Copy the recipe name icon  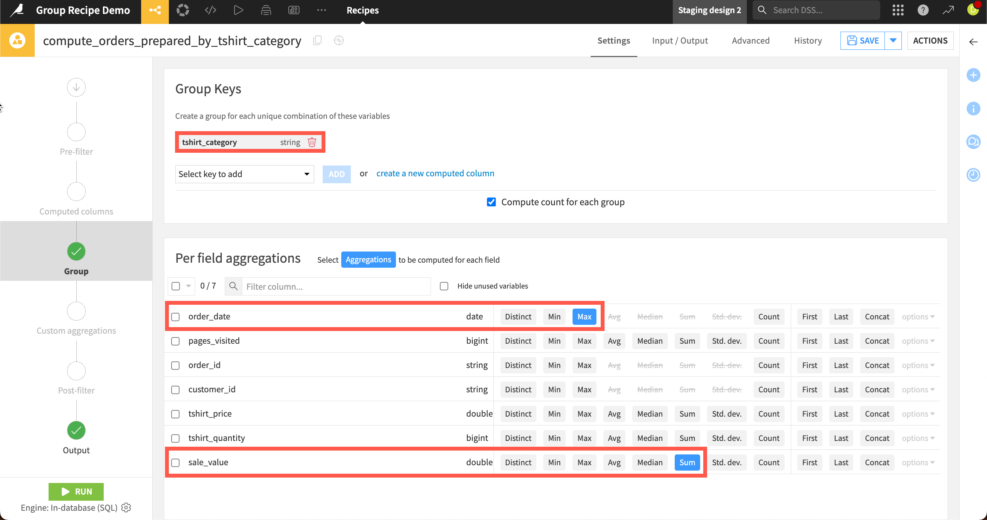[317, 41]
